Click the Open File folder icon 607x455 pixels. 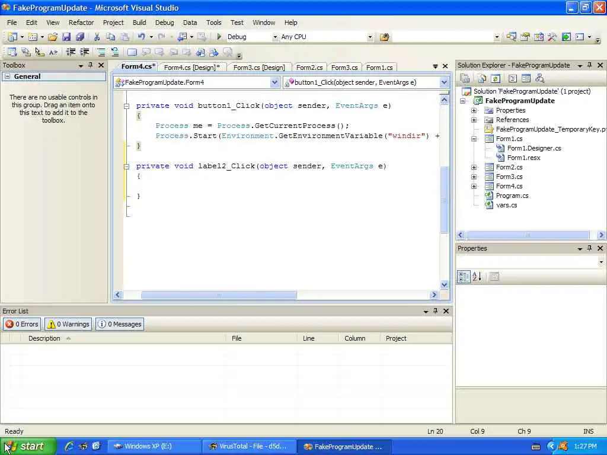point(53,37)
